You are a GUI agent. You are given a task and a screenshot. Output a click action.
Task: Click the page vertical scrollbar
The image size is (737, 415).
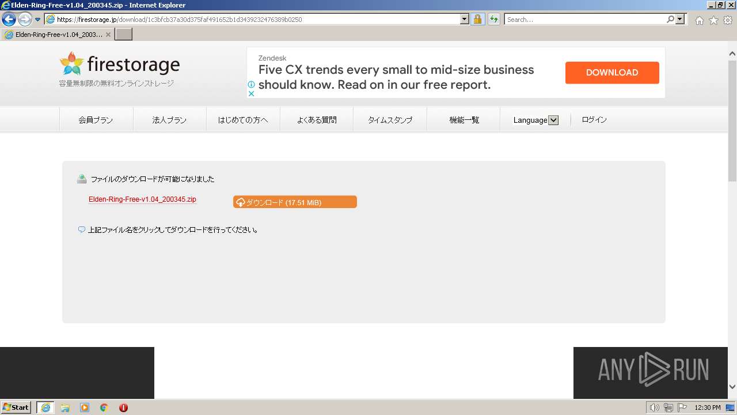[x=732, y=121]
